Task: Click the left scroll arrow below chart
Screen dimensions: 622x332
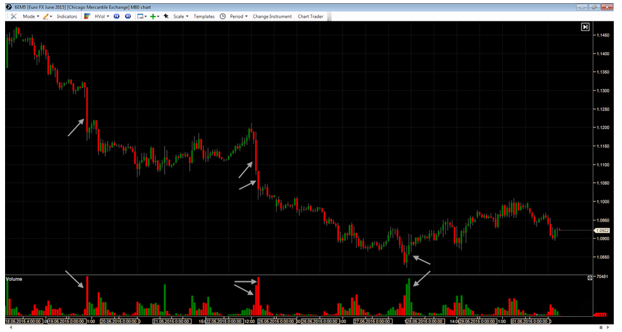Action: point(11,327)
